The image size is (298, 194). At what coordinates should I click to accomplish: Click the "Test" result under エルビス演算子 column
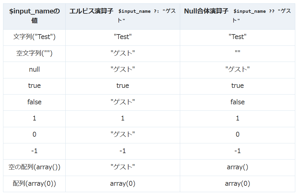123,37
